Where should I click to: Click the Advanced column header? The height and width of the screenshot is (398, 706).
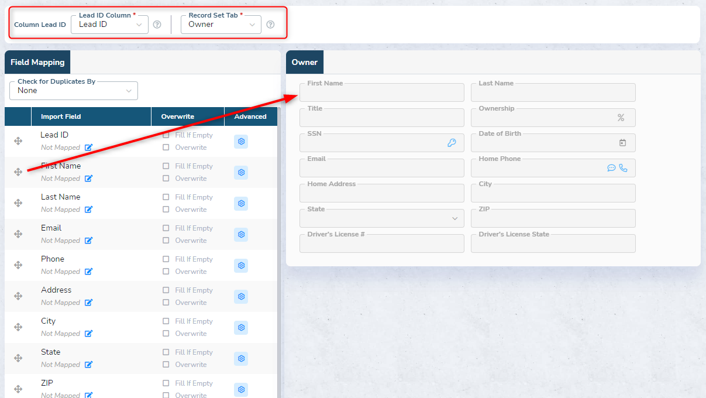tap(250, 116)
